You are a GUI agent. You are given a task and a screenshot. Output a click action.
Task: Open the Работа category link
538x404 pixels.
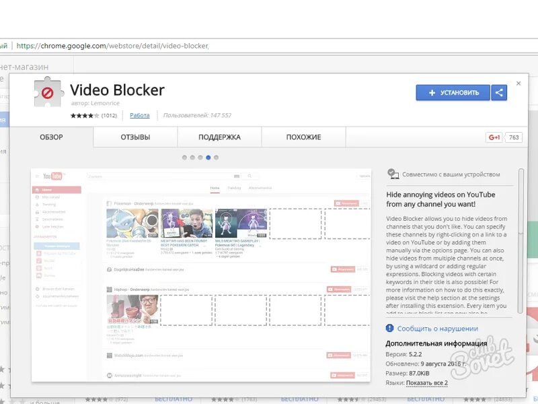pos(140,115)
